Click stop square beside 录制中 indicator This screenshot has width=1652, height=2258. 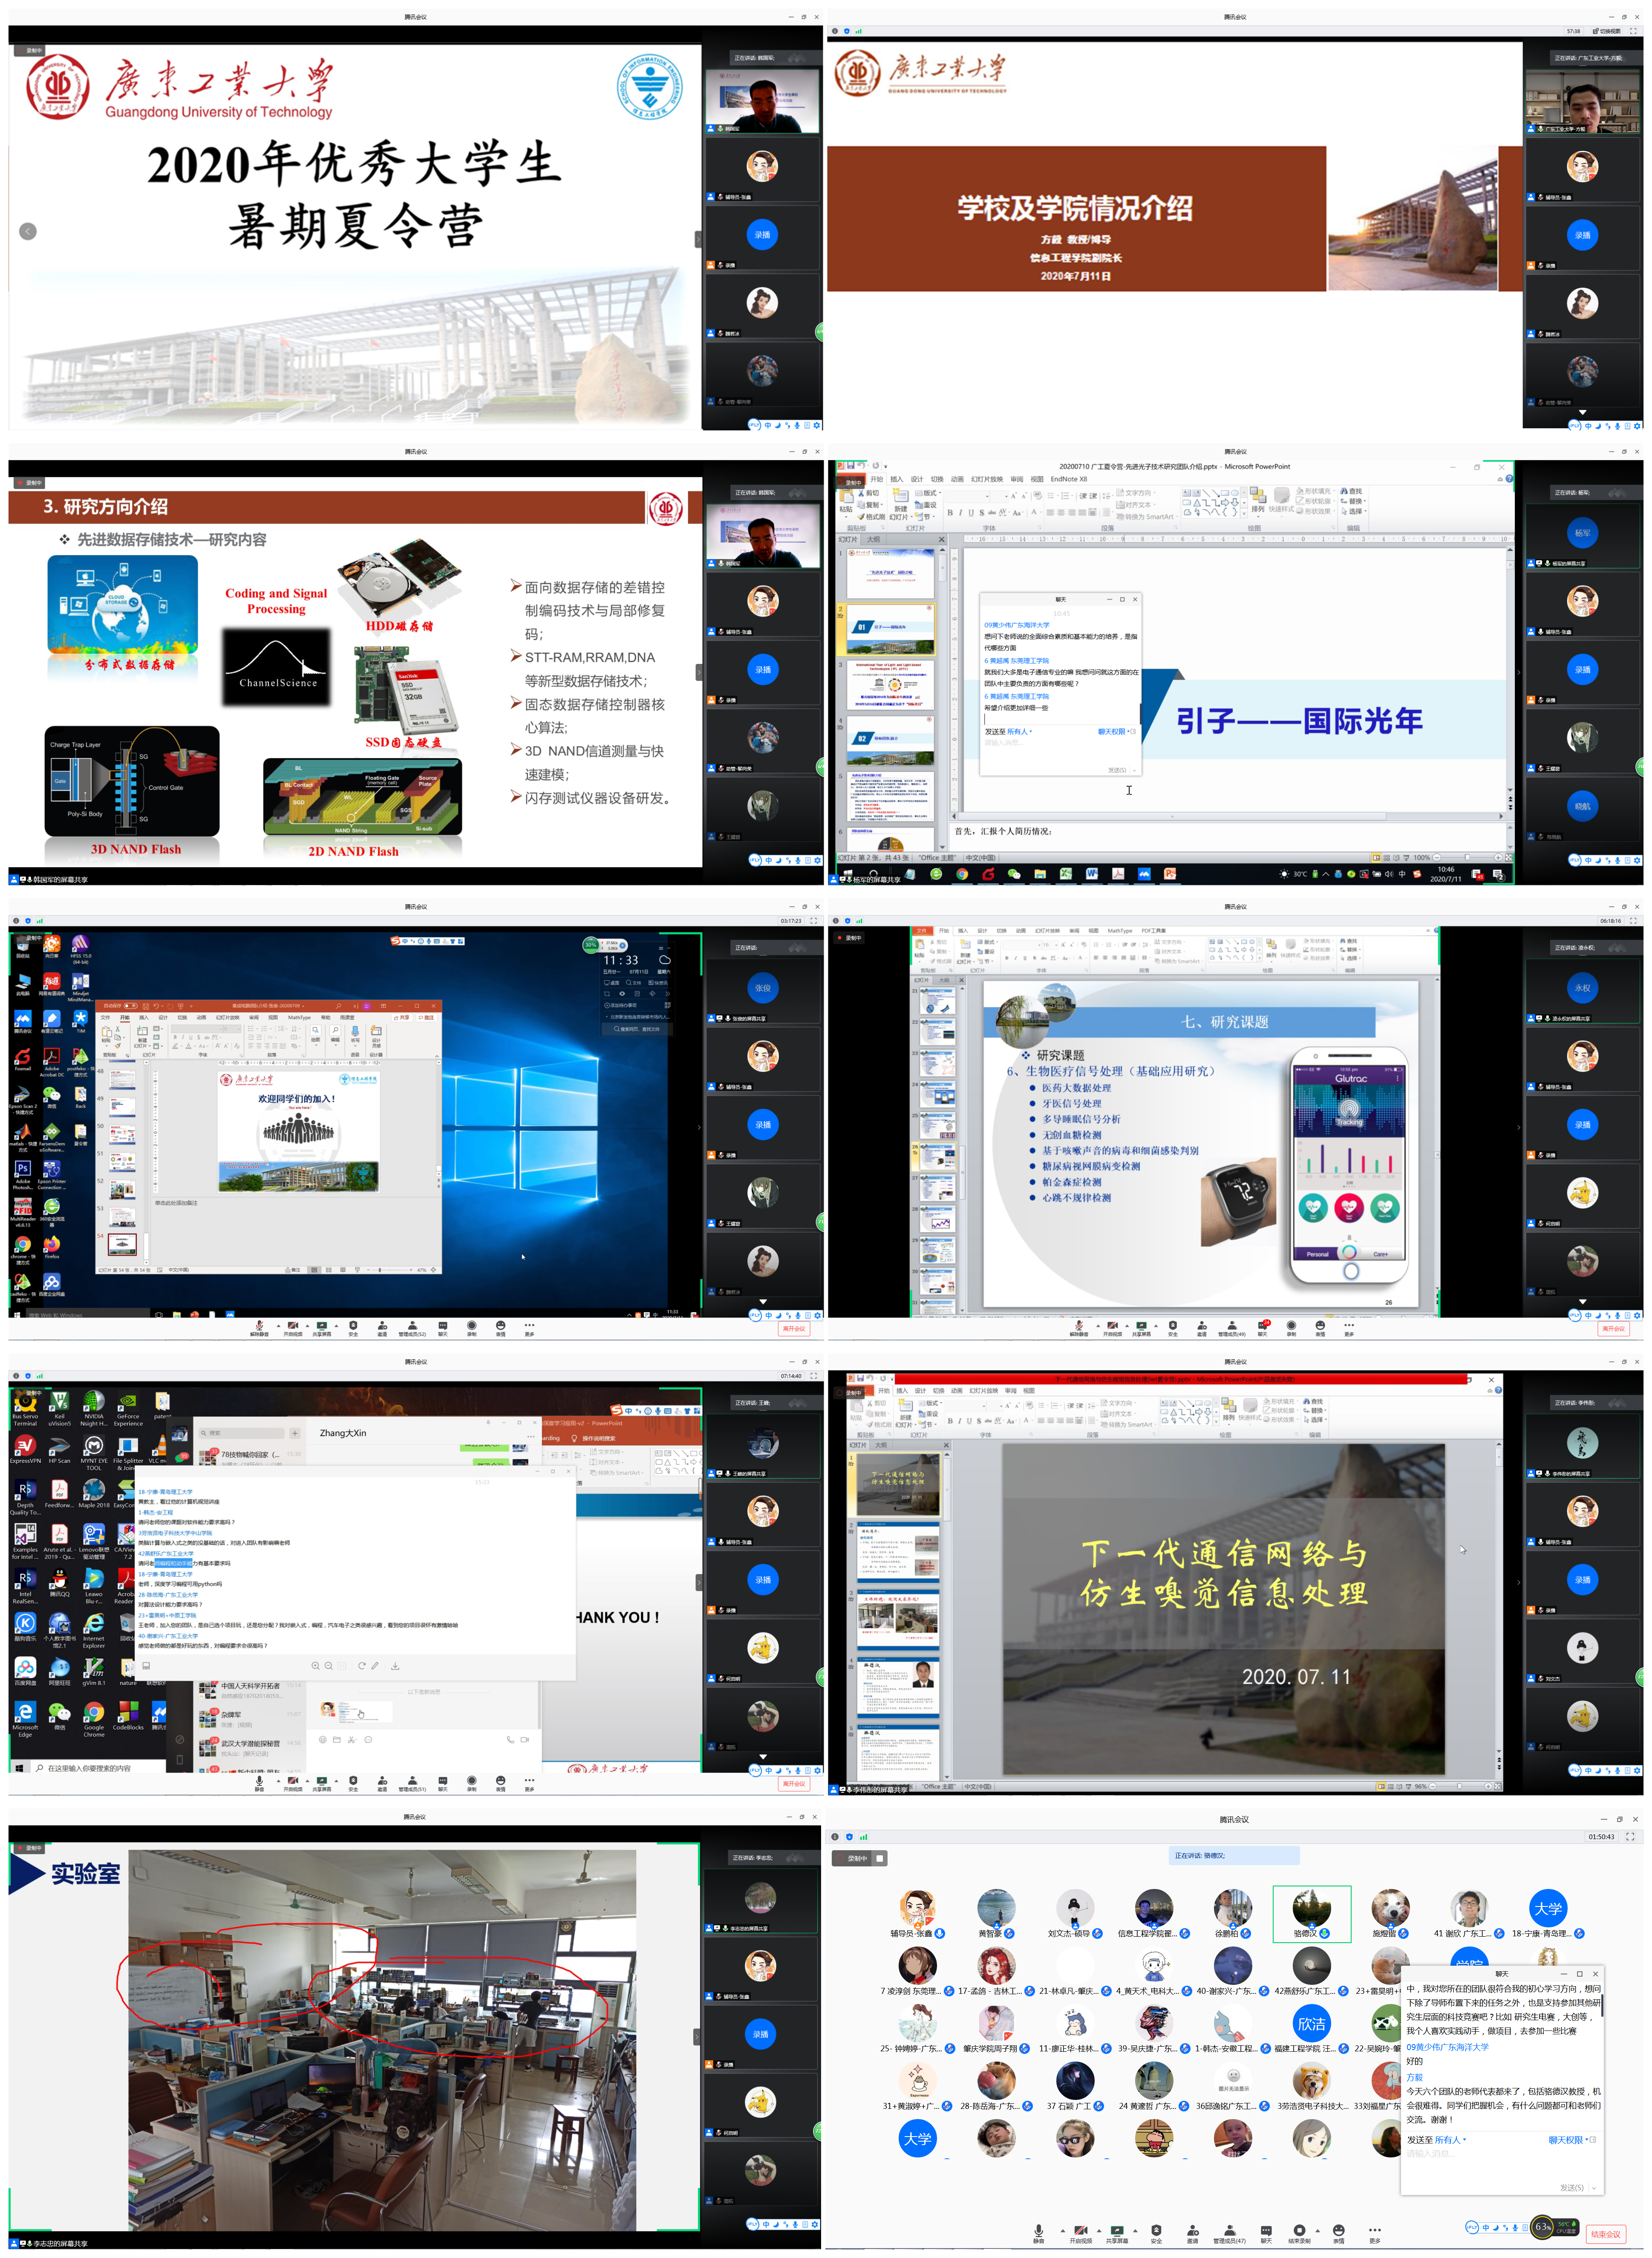[x=880, y=1858]
